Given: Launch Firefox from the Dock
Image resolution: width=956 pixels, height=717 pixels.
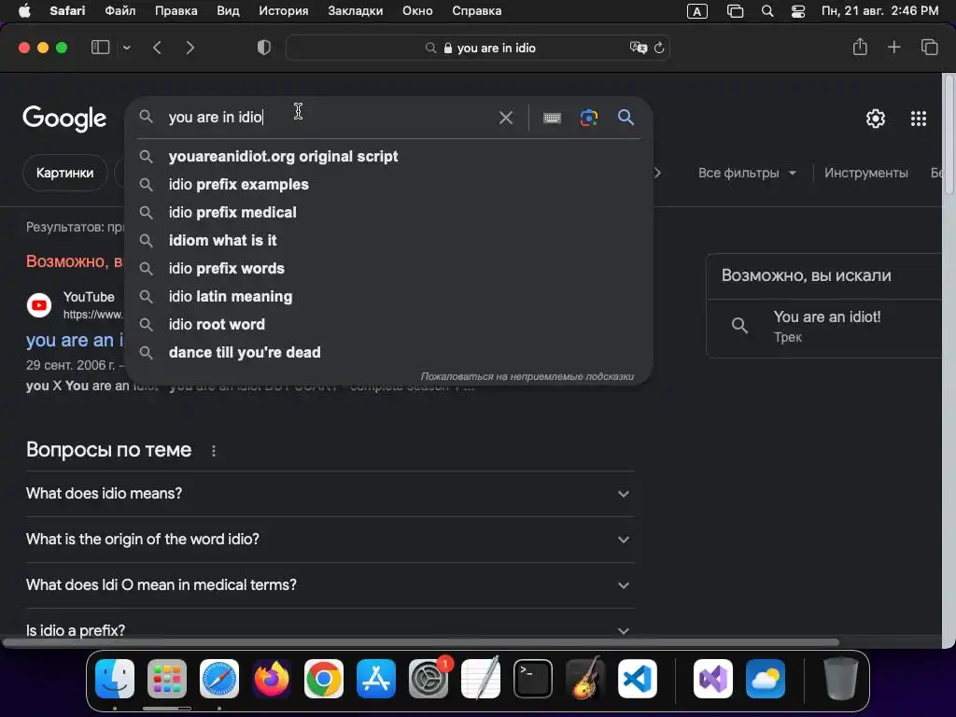Looking at the screenshot, I should pos(272,679).
